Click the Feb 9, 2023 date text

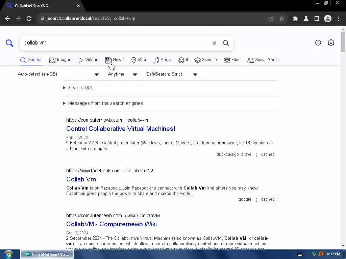click(x=77, y=138)
